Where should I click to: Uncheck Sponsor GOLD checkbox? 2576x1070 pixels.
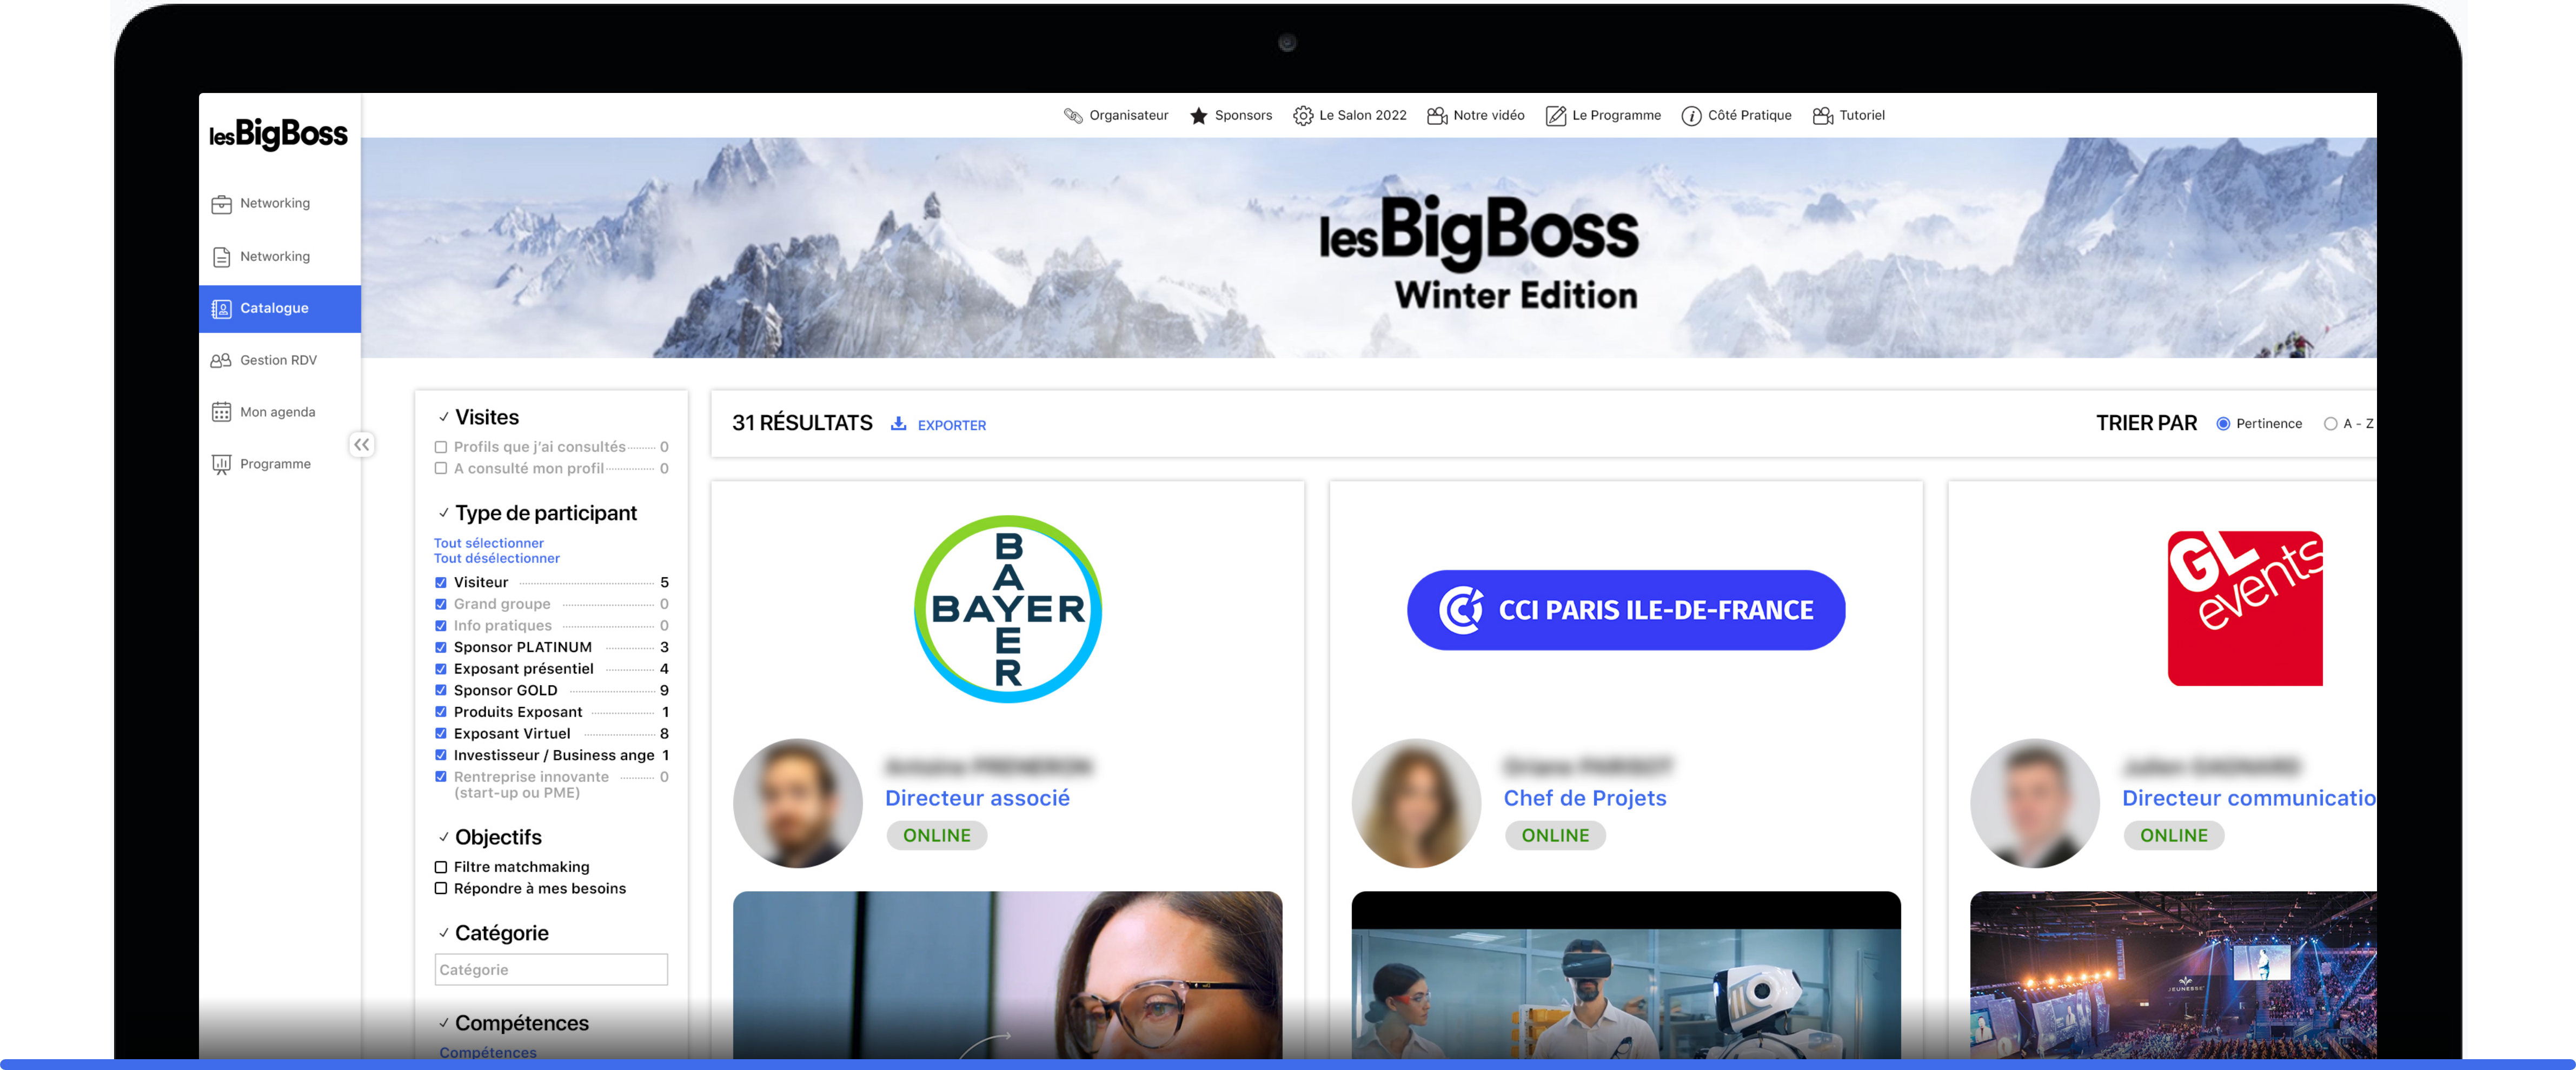click(x=441, y=690)
